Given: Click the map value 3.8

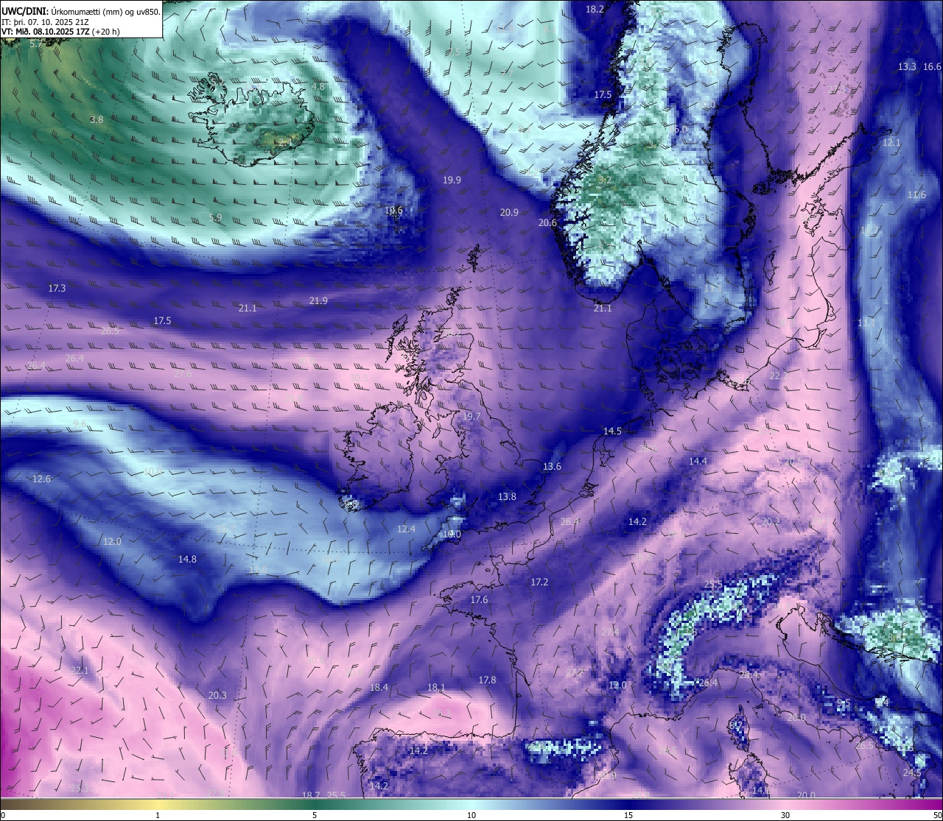Looking at the screenshot, I should 97,120.
